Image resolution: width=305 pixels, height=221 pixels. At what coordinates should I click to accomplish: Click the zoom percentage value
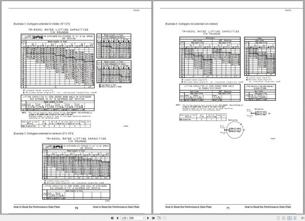pos(303,218)
